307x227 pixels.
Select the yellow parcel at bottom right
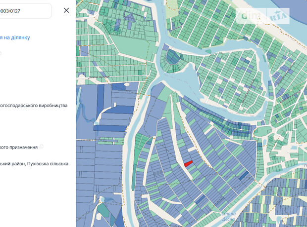(x=287, y=201)
